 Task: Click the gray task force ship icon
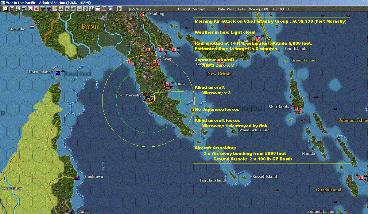click(x=79, y=9)
